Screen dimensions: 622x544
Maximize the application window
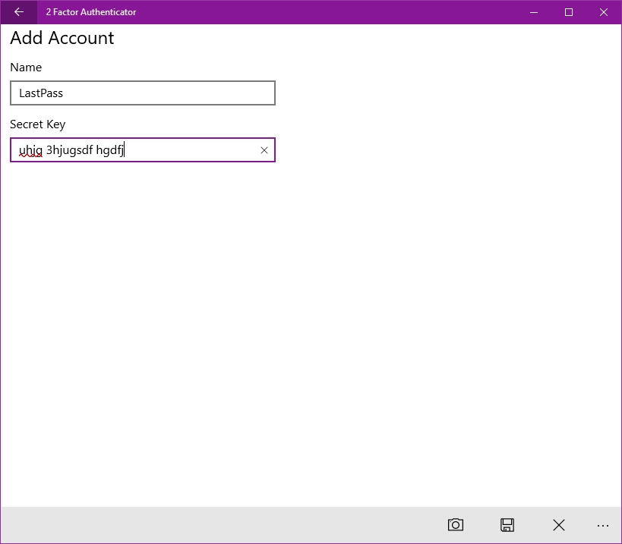(x=568, y=12)
